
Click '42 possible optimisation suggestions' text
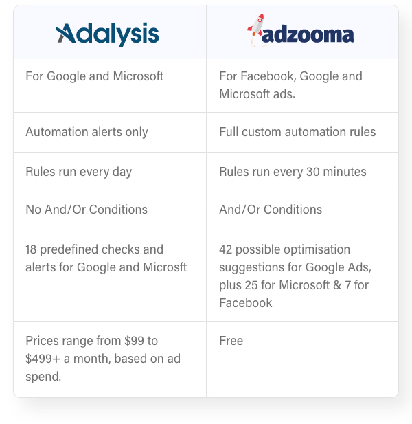tap(295, 258)
